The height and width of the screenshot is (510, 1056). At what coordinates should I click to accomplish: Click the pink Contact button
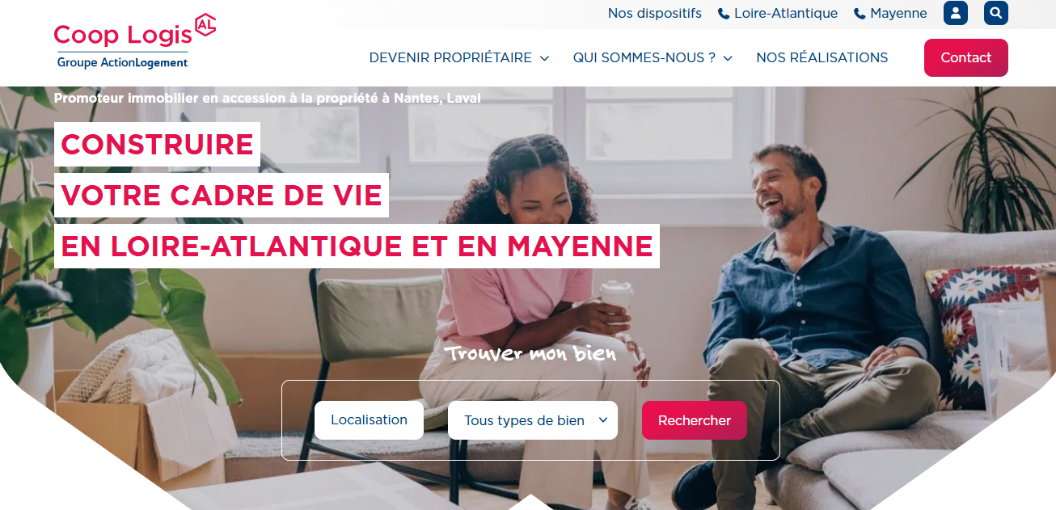(x=966, y=57)
